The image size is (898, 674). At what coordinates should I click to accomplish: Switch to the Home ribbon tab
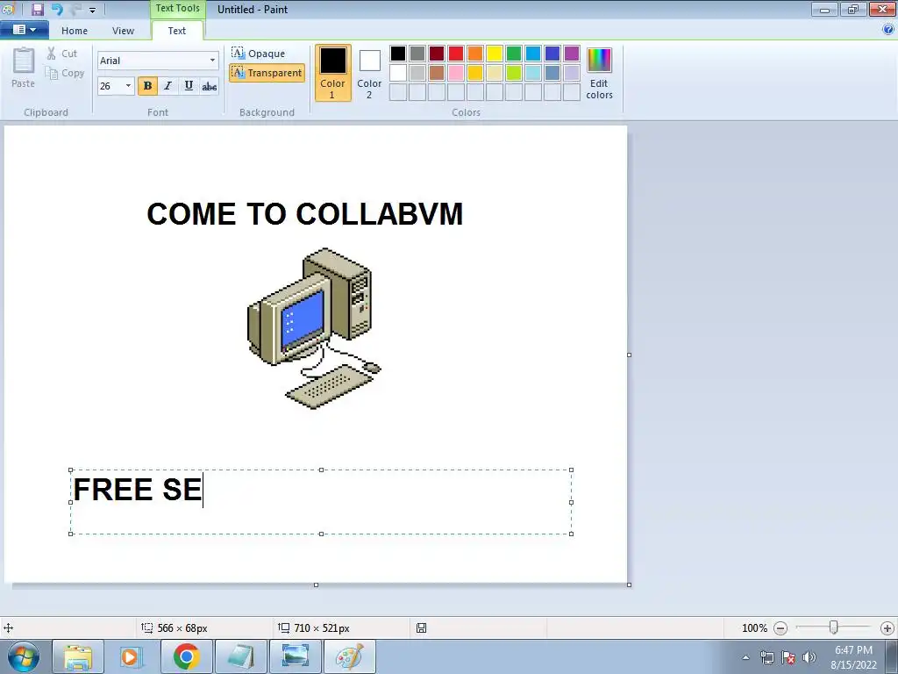[75, 31]
